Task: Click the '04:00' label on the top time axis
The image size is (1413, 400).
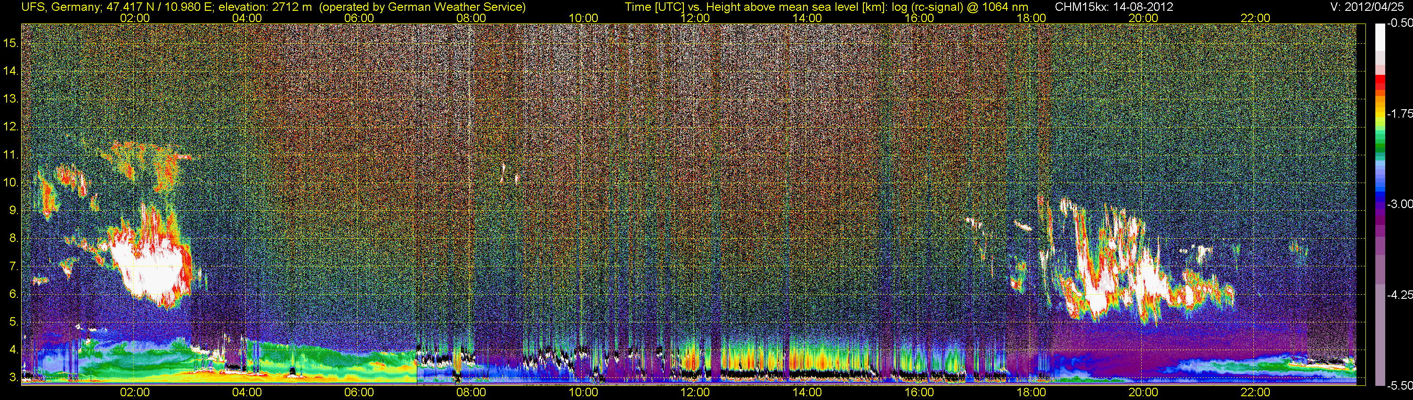Action: point(247,18)
